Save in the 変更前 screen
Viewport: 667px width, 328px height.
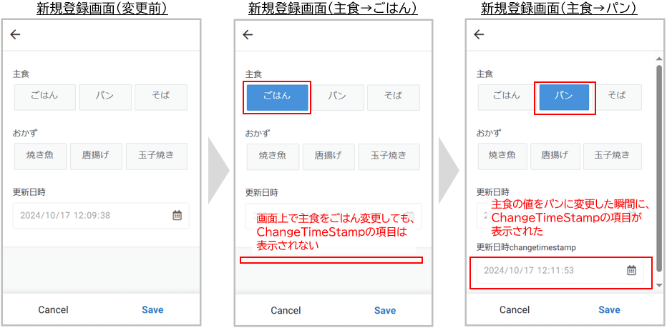coord(152,309)
